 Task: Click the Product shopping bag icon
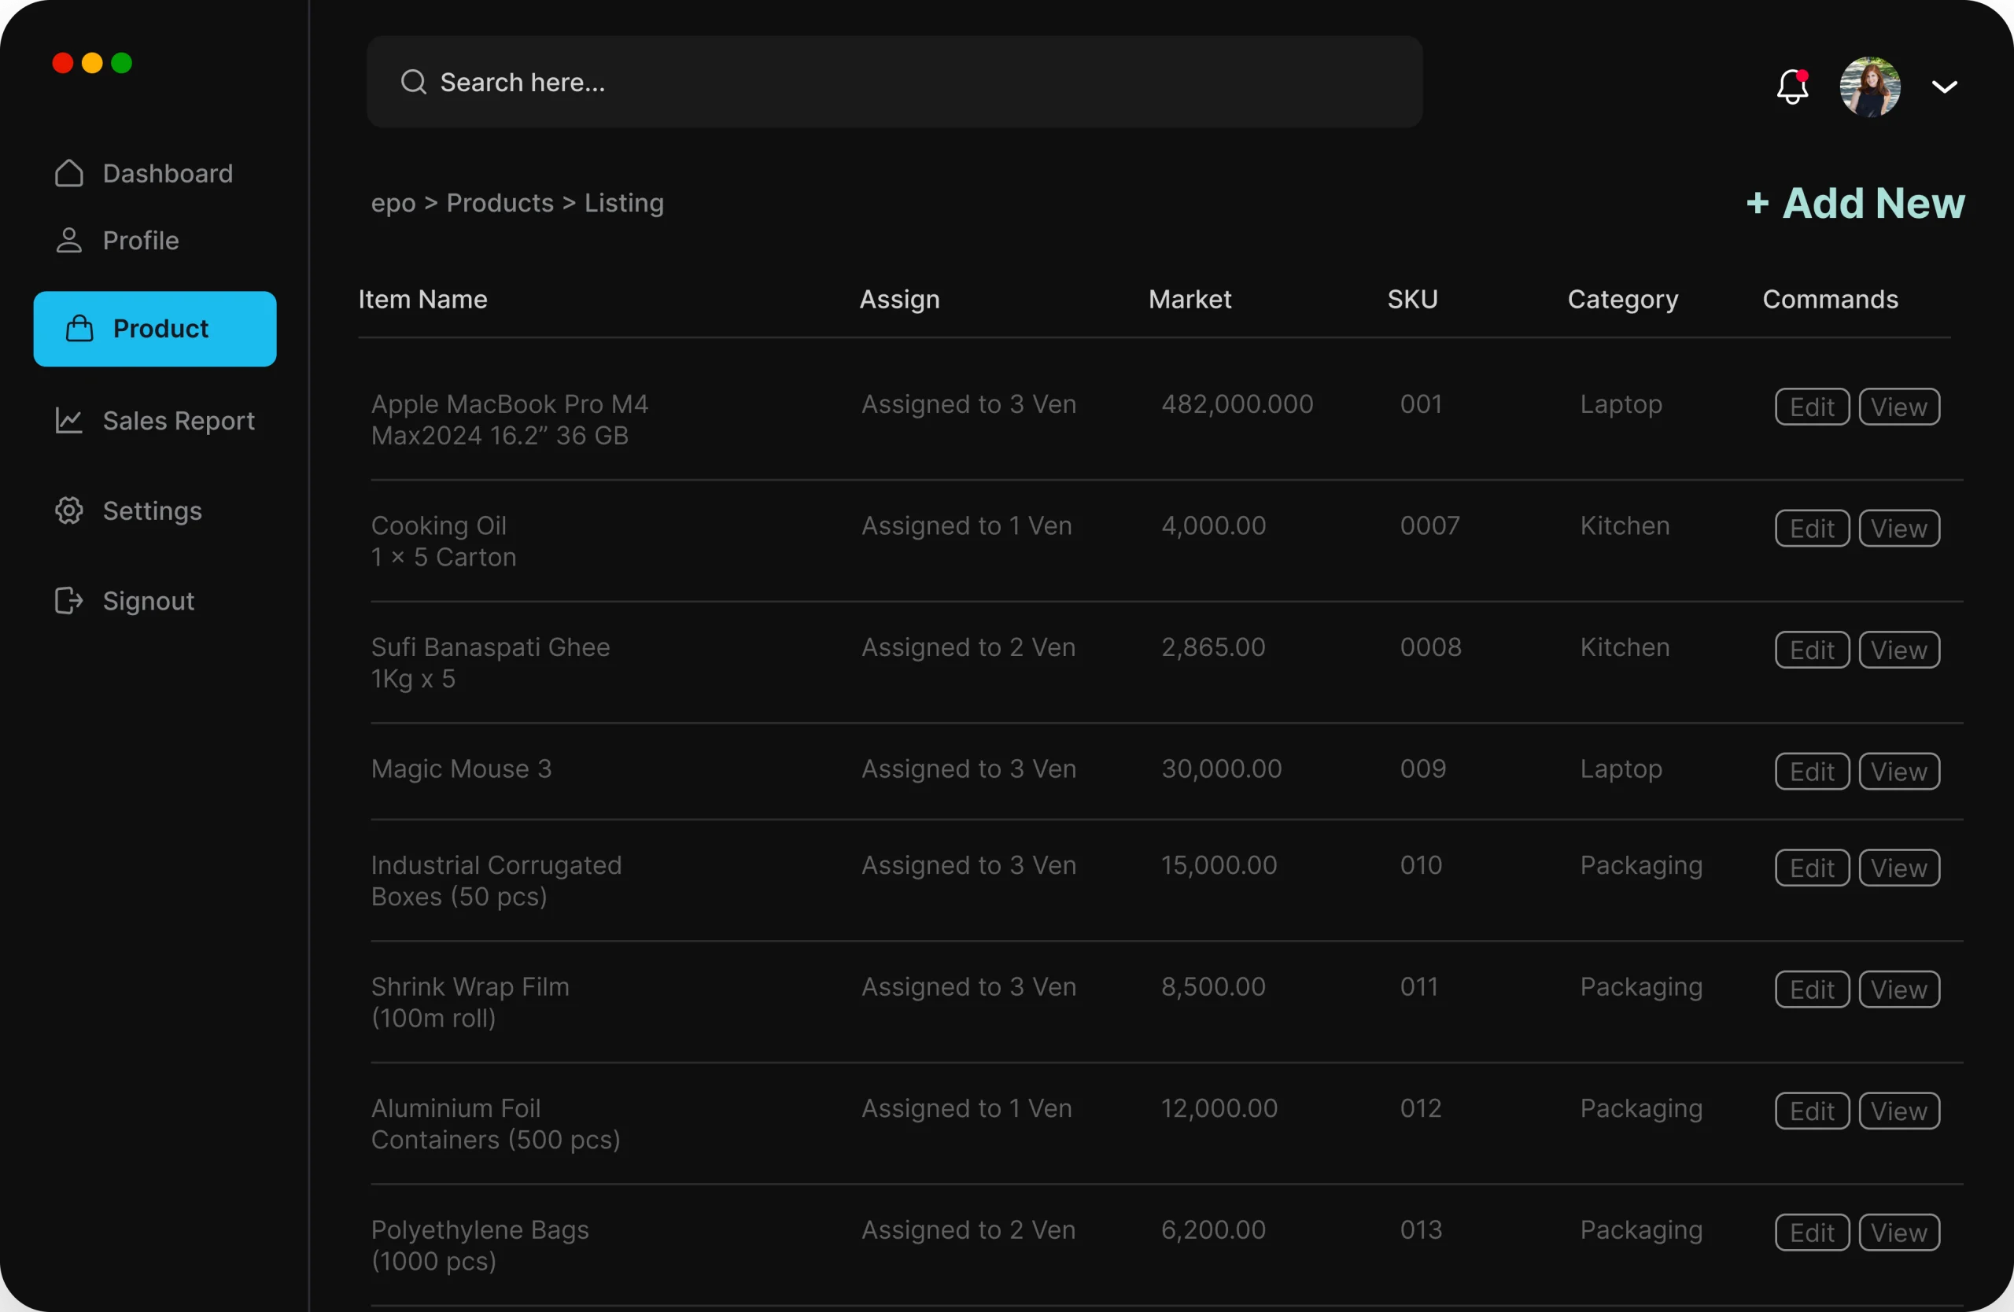pyautogui.click(x=79, y=328)
